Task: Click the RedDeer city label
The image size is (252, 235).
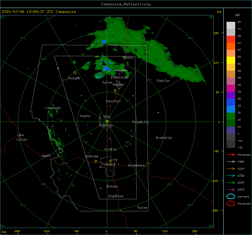Action: (119, 85)
